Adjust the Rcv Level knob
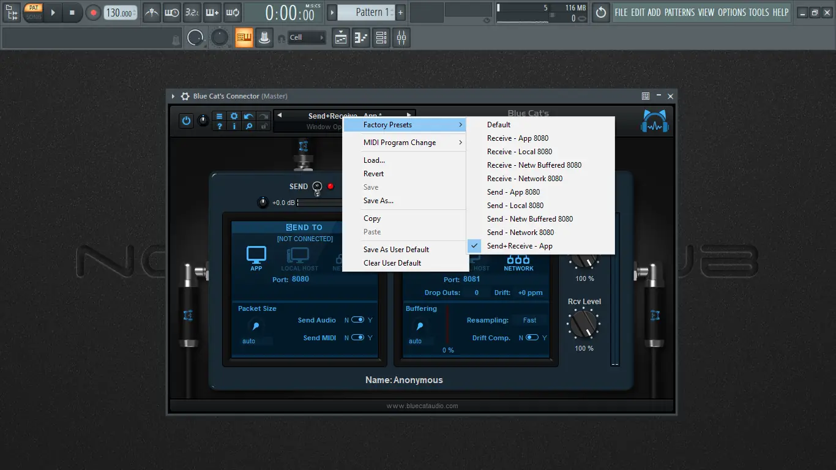 pos(584,324)
